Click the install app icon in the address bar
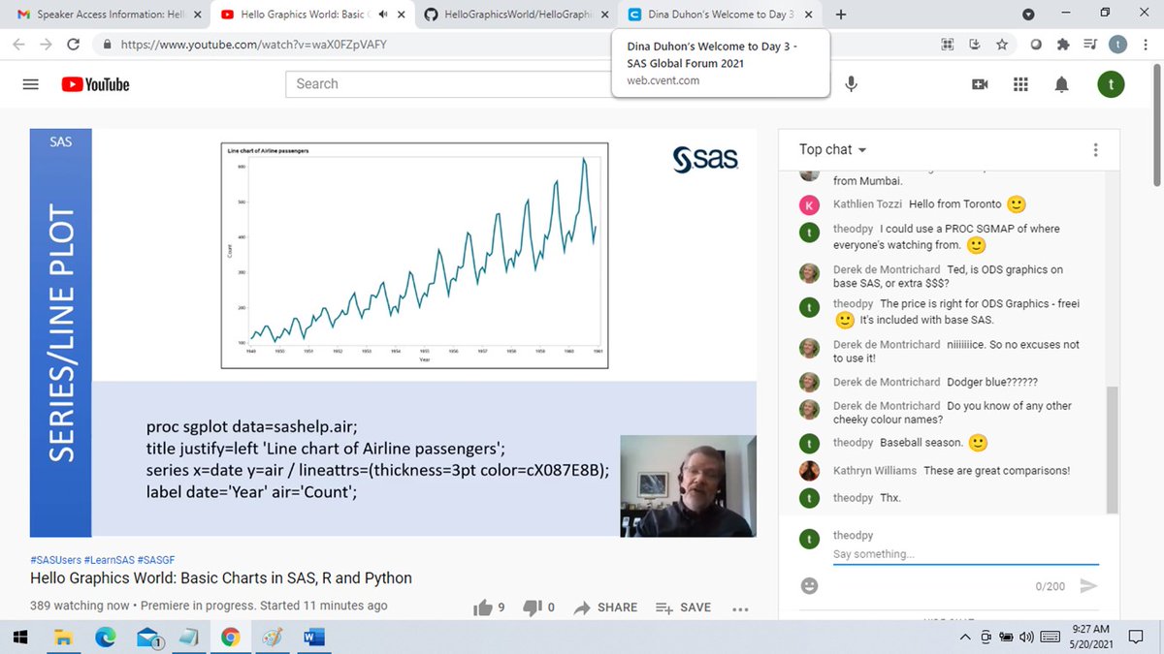1164x654 pixels. 974,45
